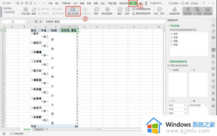Click the 分享 share button
Viewport: 217px width, 136px height.
pos(185,3)
